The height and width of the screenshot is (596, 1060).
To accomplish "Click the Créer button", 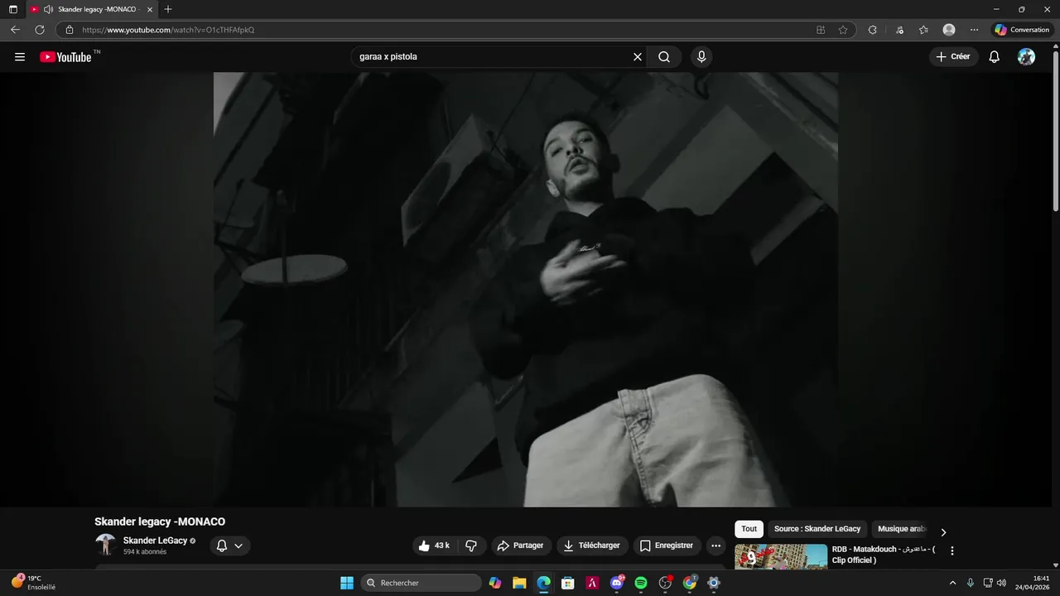I will click(x=953, y=57).
